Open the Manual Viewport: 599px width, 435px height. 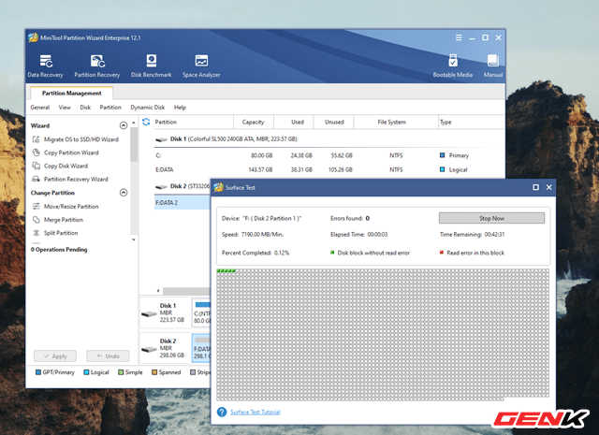point(493,65)
